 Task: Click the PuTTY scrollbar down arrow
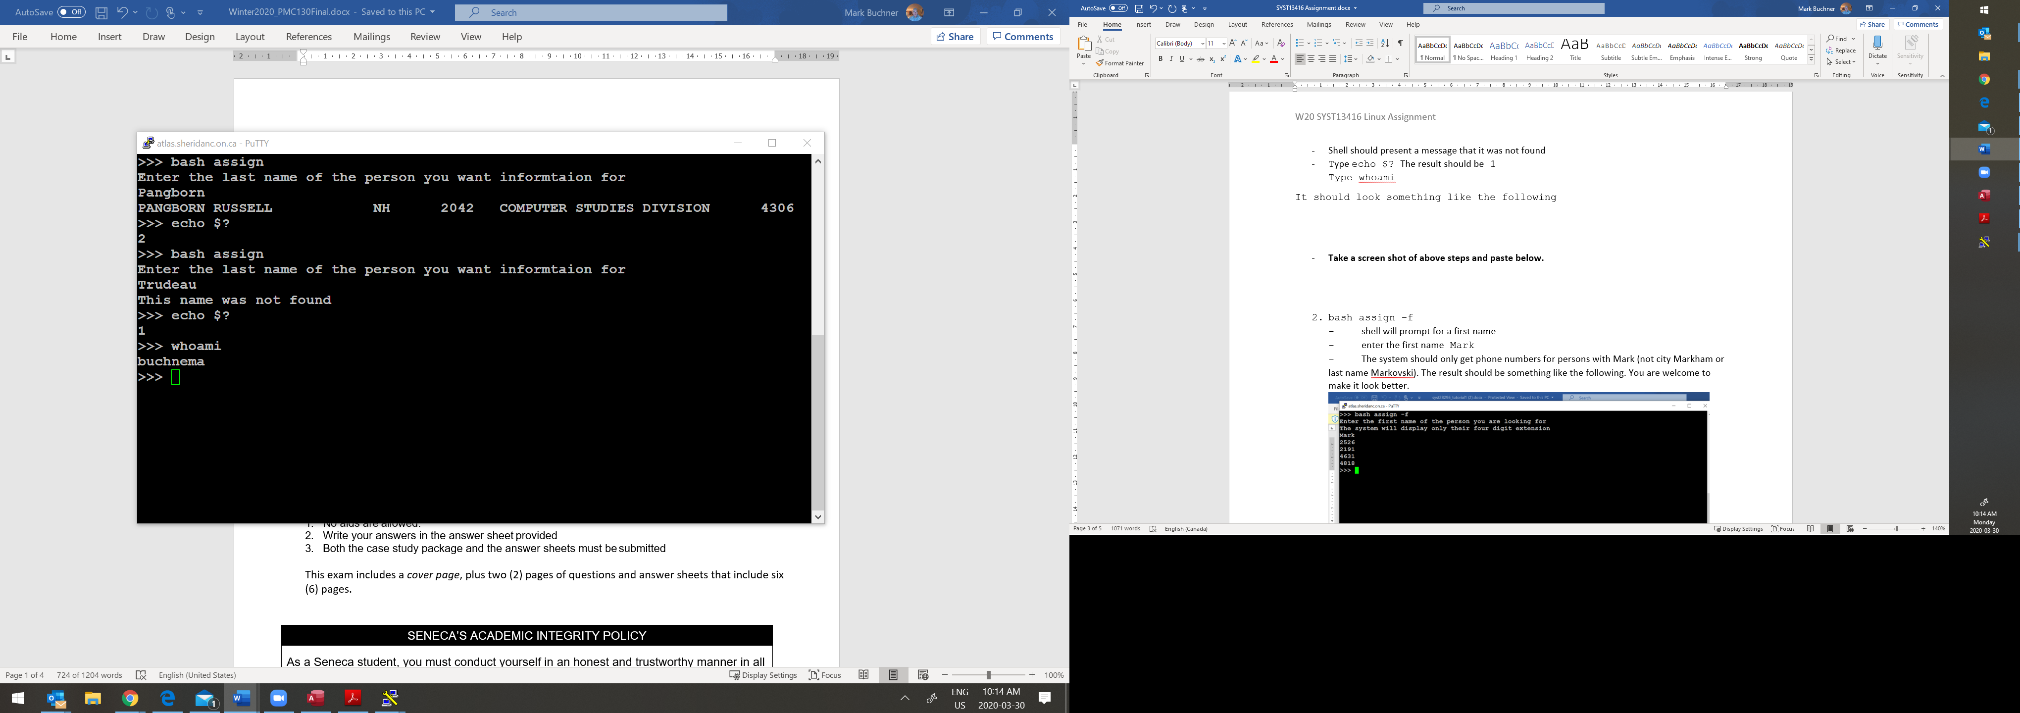[x=818, y=516]
